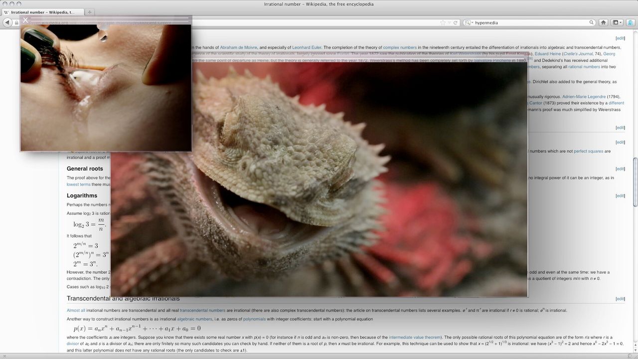Click the Reload page icon
This screenshot has height=359, width=638.
pos(455,22)
